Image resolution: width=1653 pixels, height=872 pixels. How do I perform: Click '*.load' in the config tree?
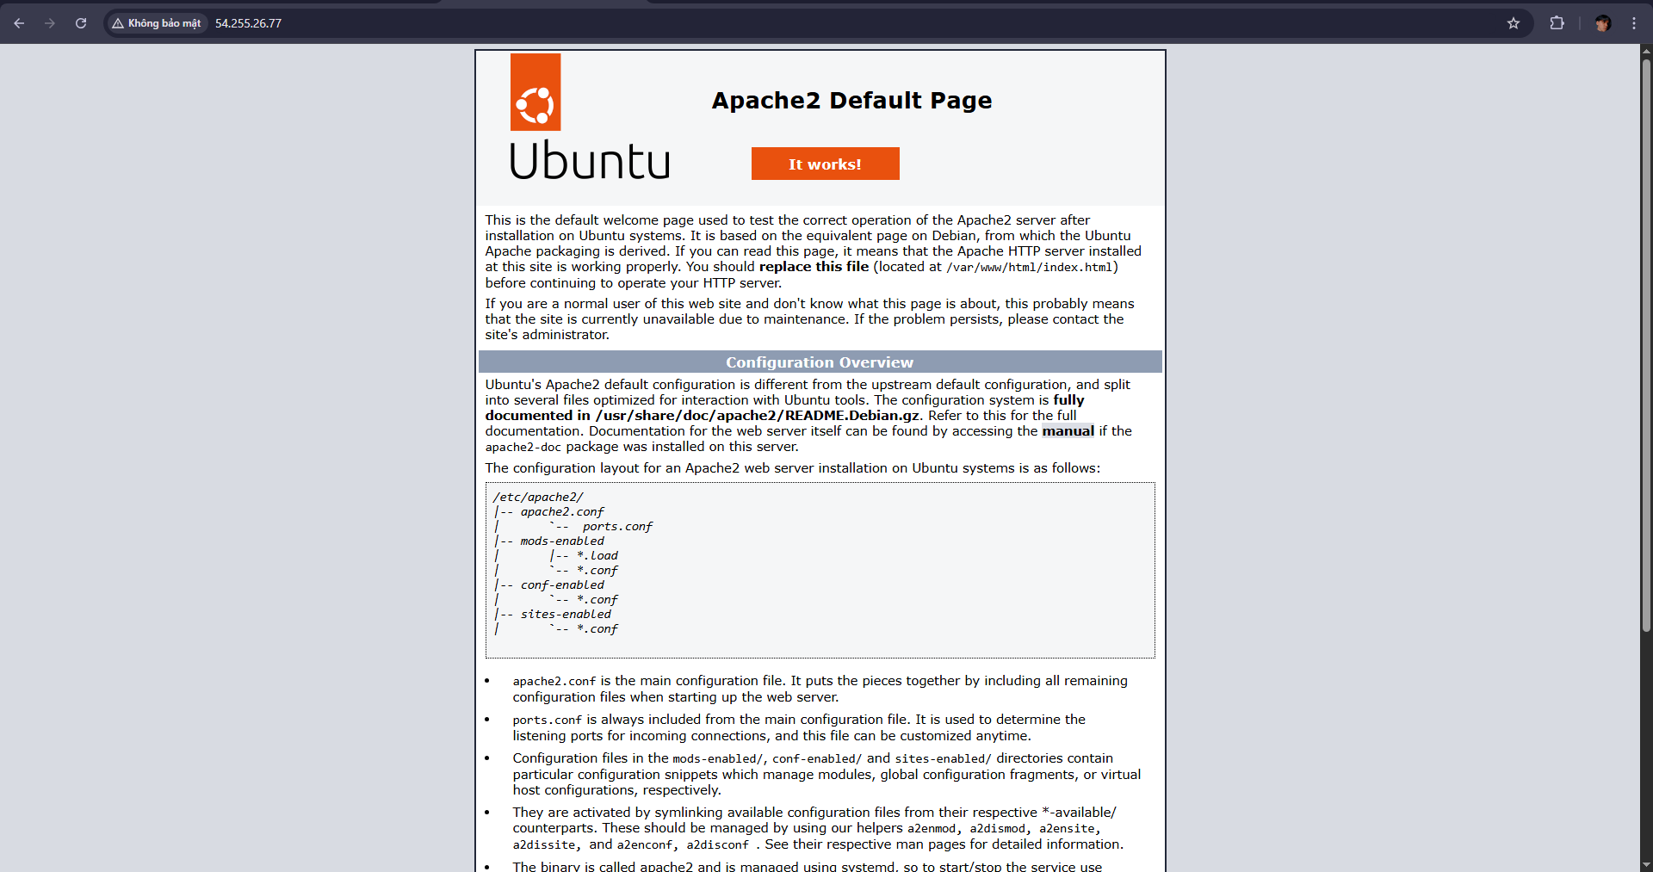point(597,556)
